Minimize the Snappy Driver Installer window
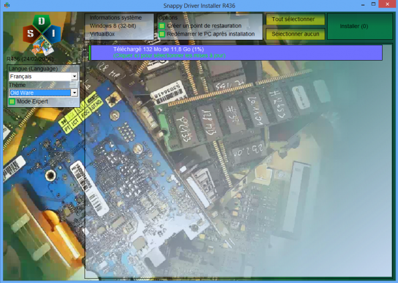The height and width of the screenshot is (283, 398). 363,5
